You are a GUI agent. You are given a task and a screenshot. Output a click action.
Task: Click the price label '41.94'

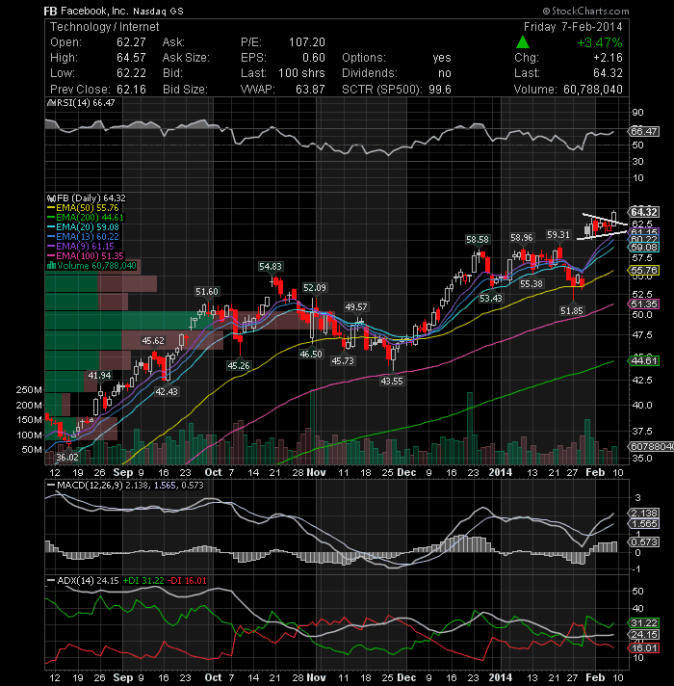coord(99,375)
